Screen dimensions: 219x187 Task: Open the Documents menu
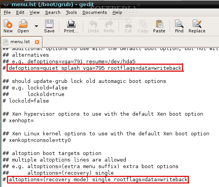[x=95, y=12]
